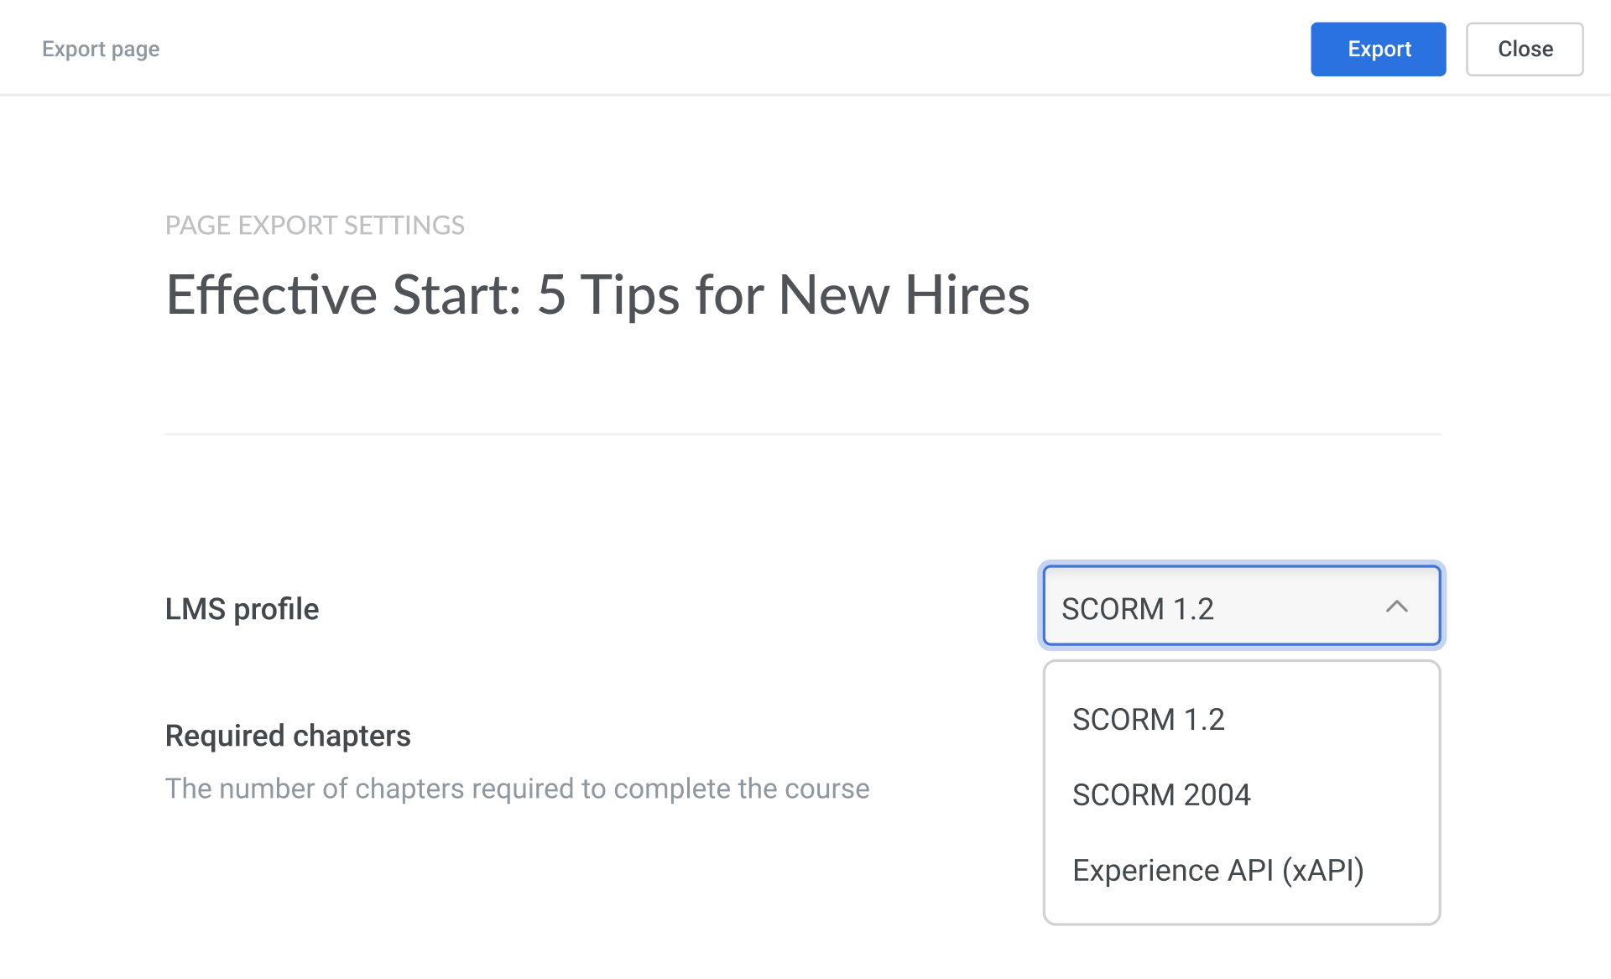Click the chapters required description text
The image size is (1611, 979).
pos(517,789)
